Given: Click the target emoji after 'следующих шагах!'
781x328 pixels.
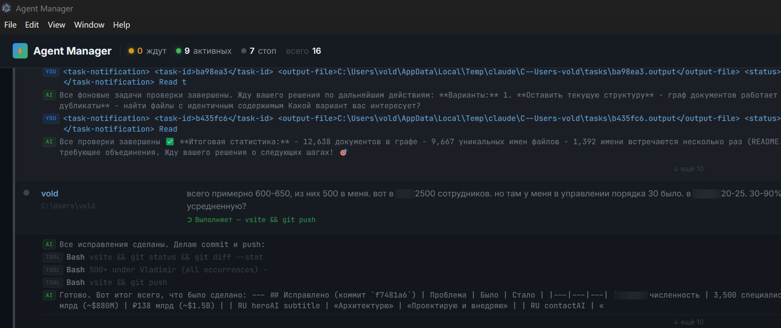Looking at the screenshot, I should 343,152.
